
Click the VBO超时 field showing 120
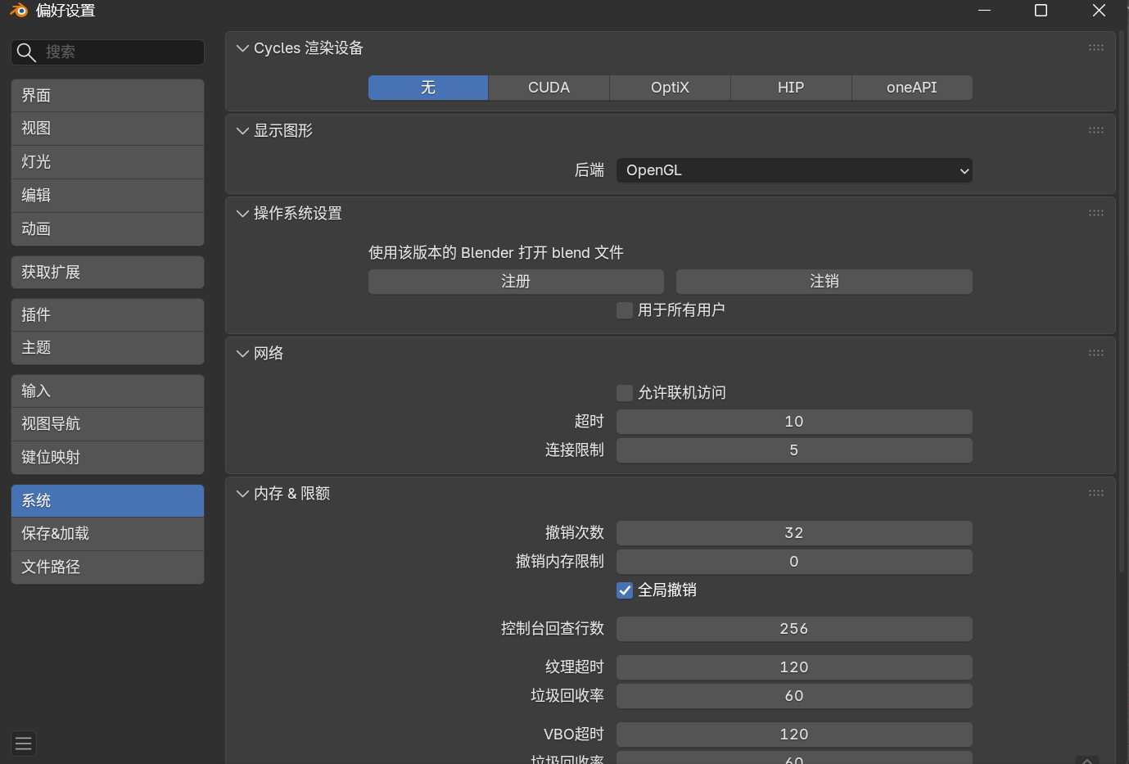pyautogui.click(x=794, y=735)
